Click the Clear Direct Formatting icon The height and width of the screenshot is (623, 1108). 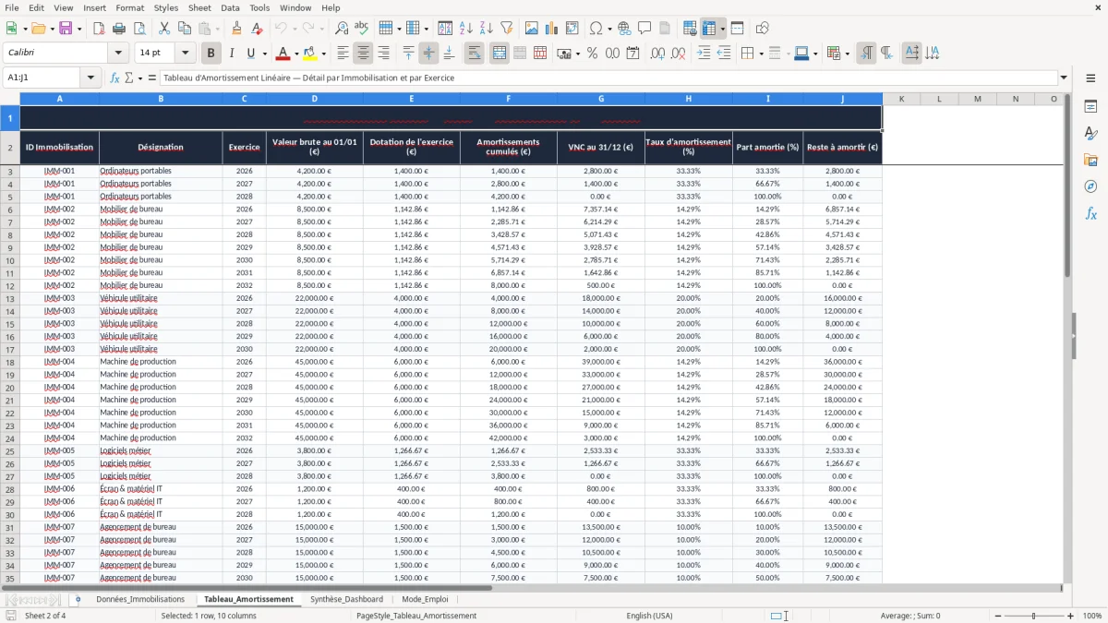tap(257, 29)
